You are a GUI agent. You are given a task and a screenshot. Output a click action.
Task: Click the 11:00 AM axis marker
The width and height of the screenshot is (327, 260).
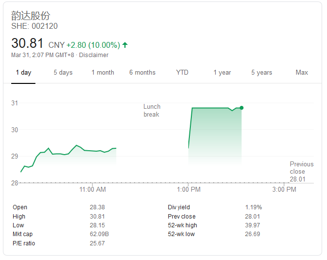pos(92,189)
